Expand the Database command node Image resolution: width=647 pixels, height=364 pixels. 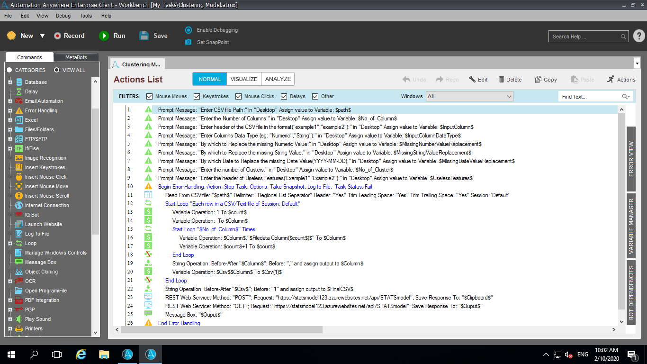[10, 82]
